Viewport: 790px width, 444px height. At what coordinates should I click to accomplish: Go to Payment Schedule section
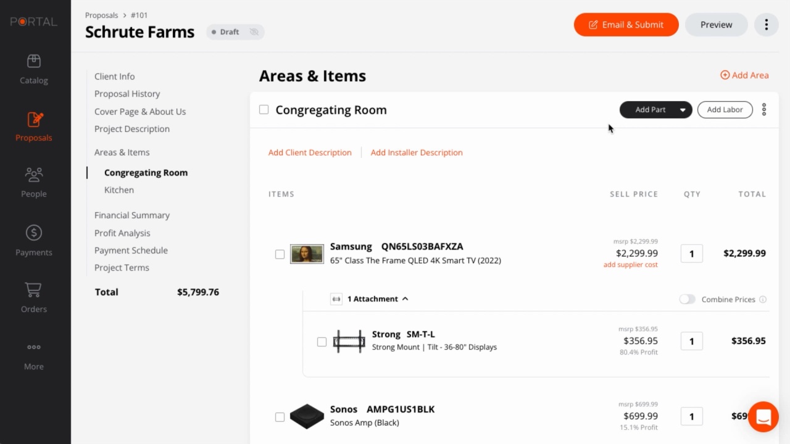point(131,250)
